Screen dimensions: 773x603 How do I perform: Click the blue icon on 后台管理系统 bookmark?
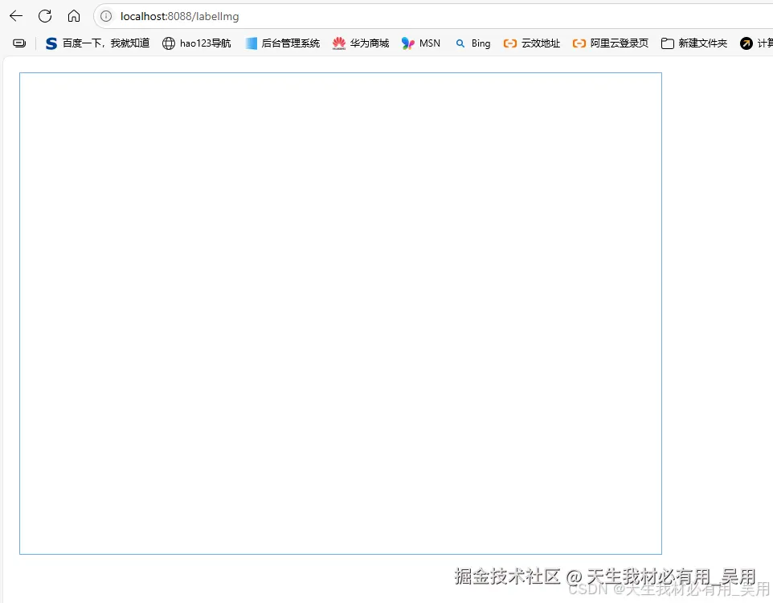252,43
